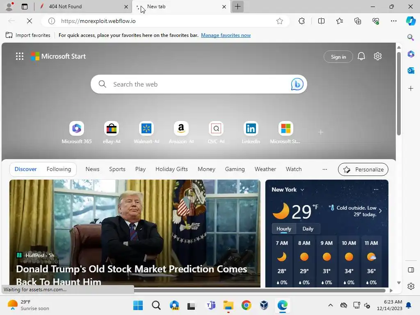
Task: Open the eBay quick link tile
Action: 112,132
